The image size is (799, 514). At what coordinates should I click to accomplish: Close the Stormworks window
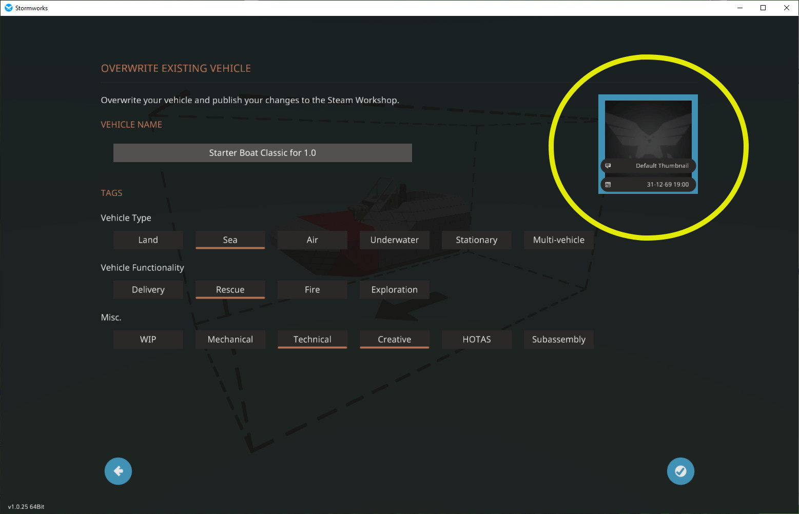pos(787,8)
